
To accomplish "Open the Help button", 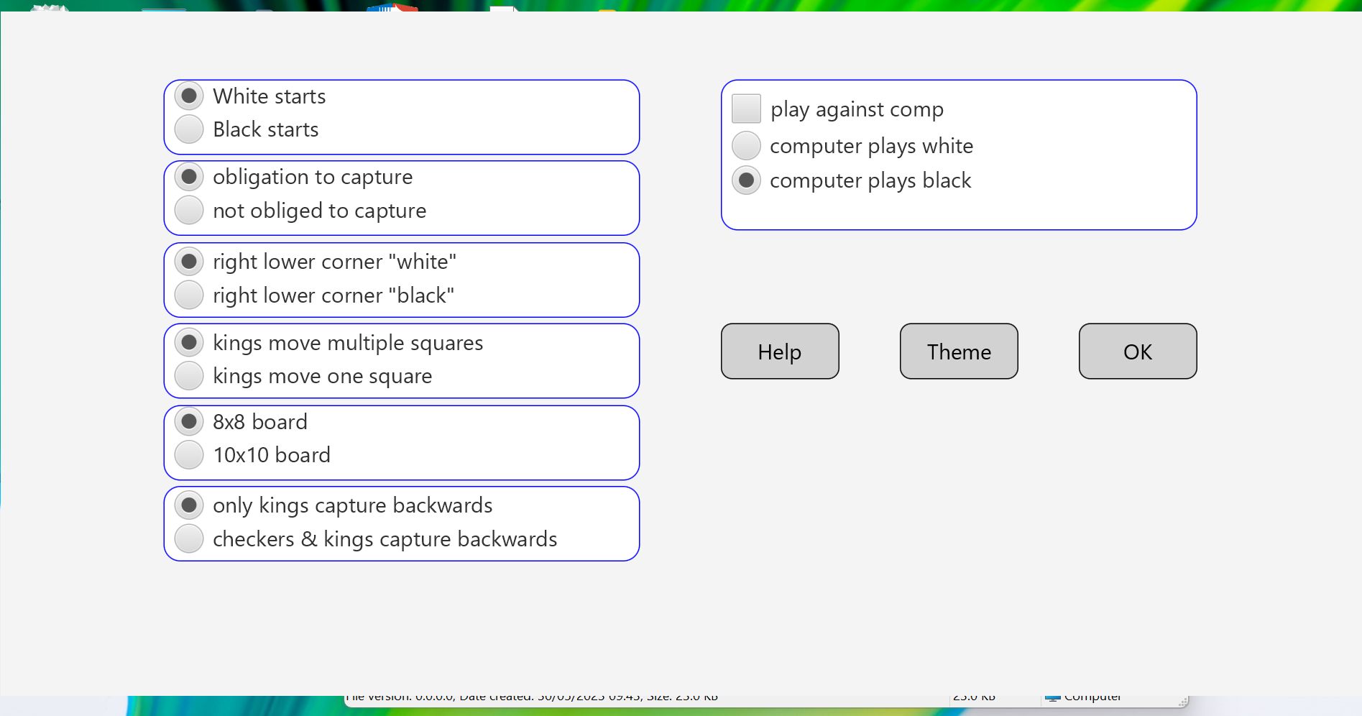I will 780,352.
